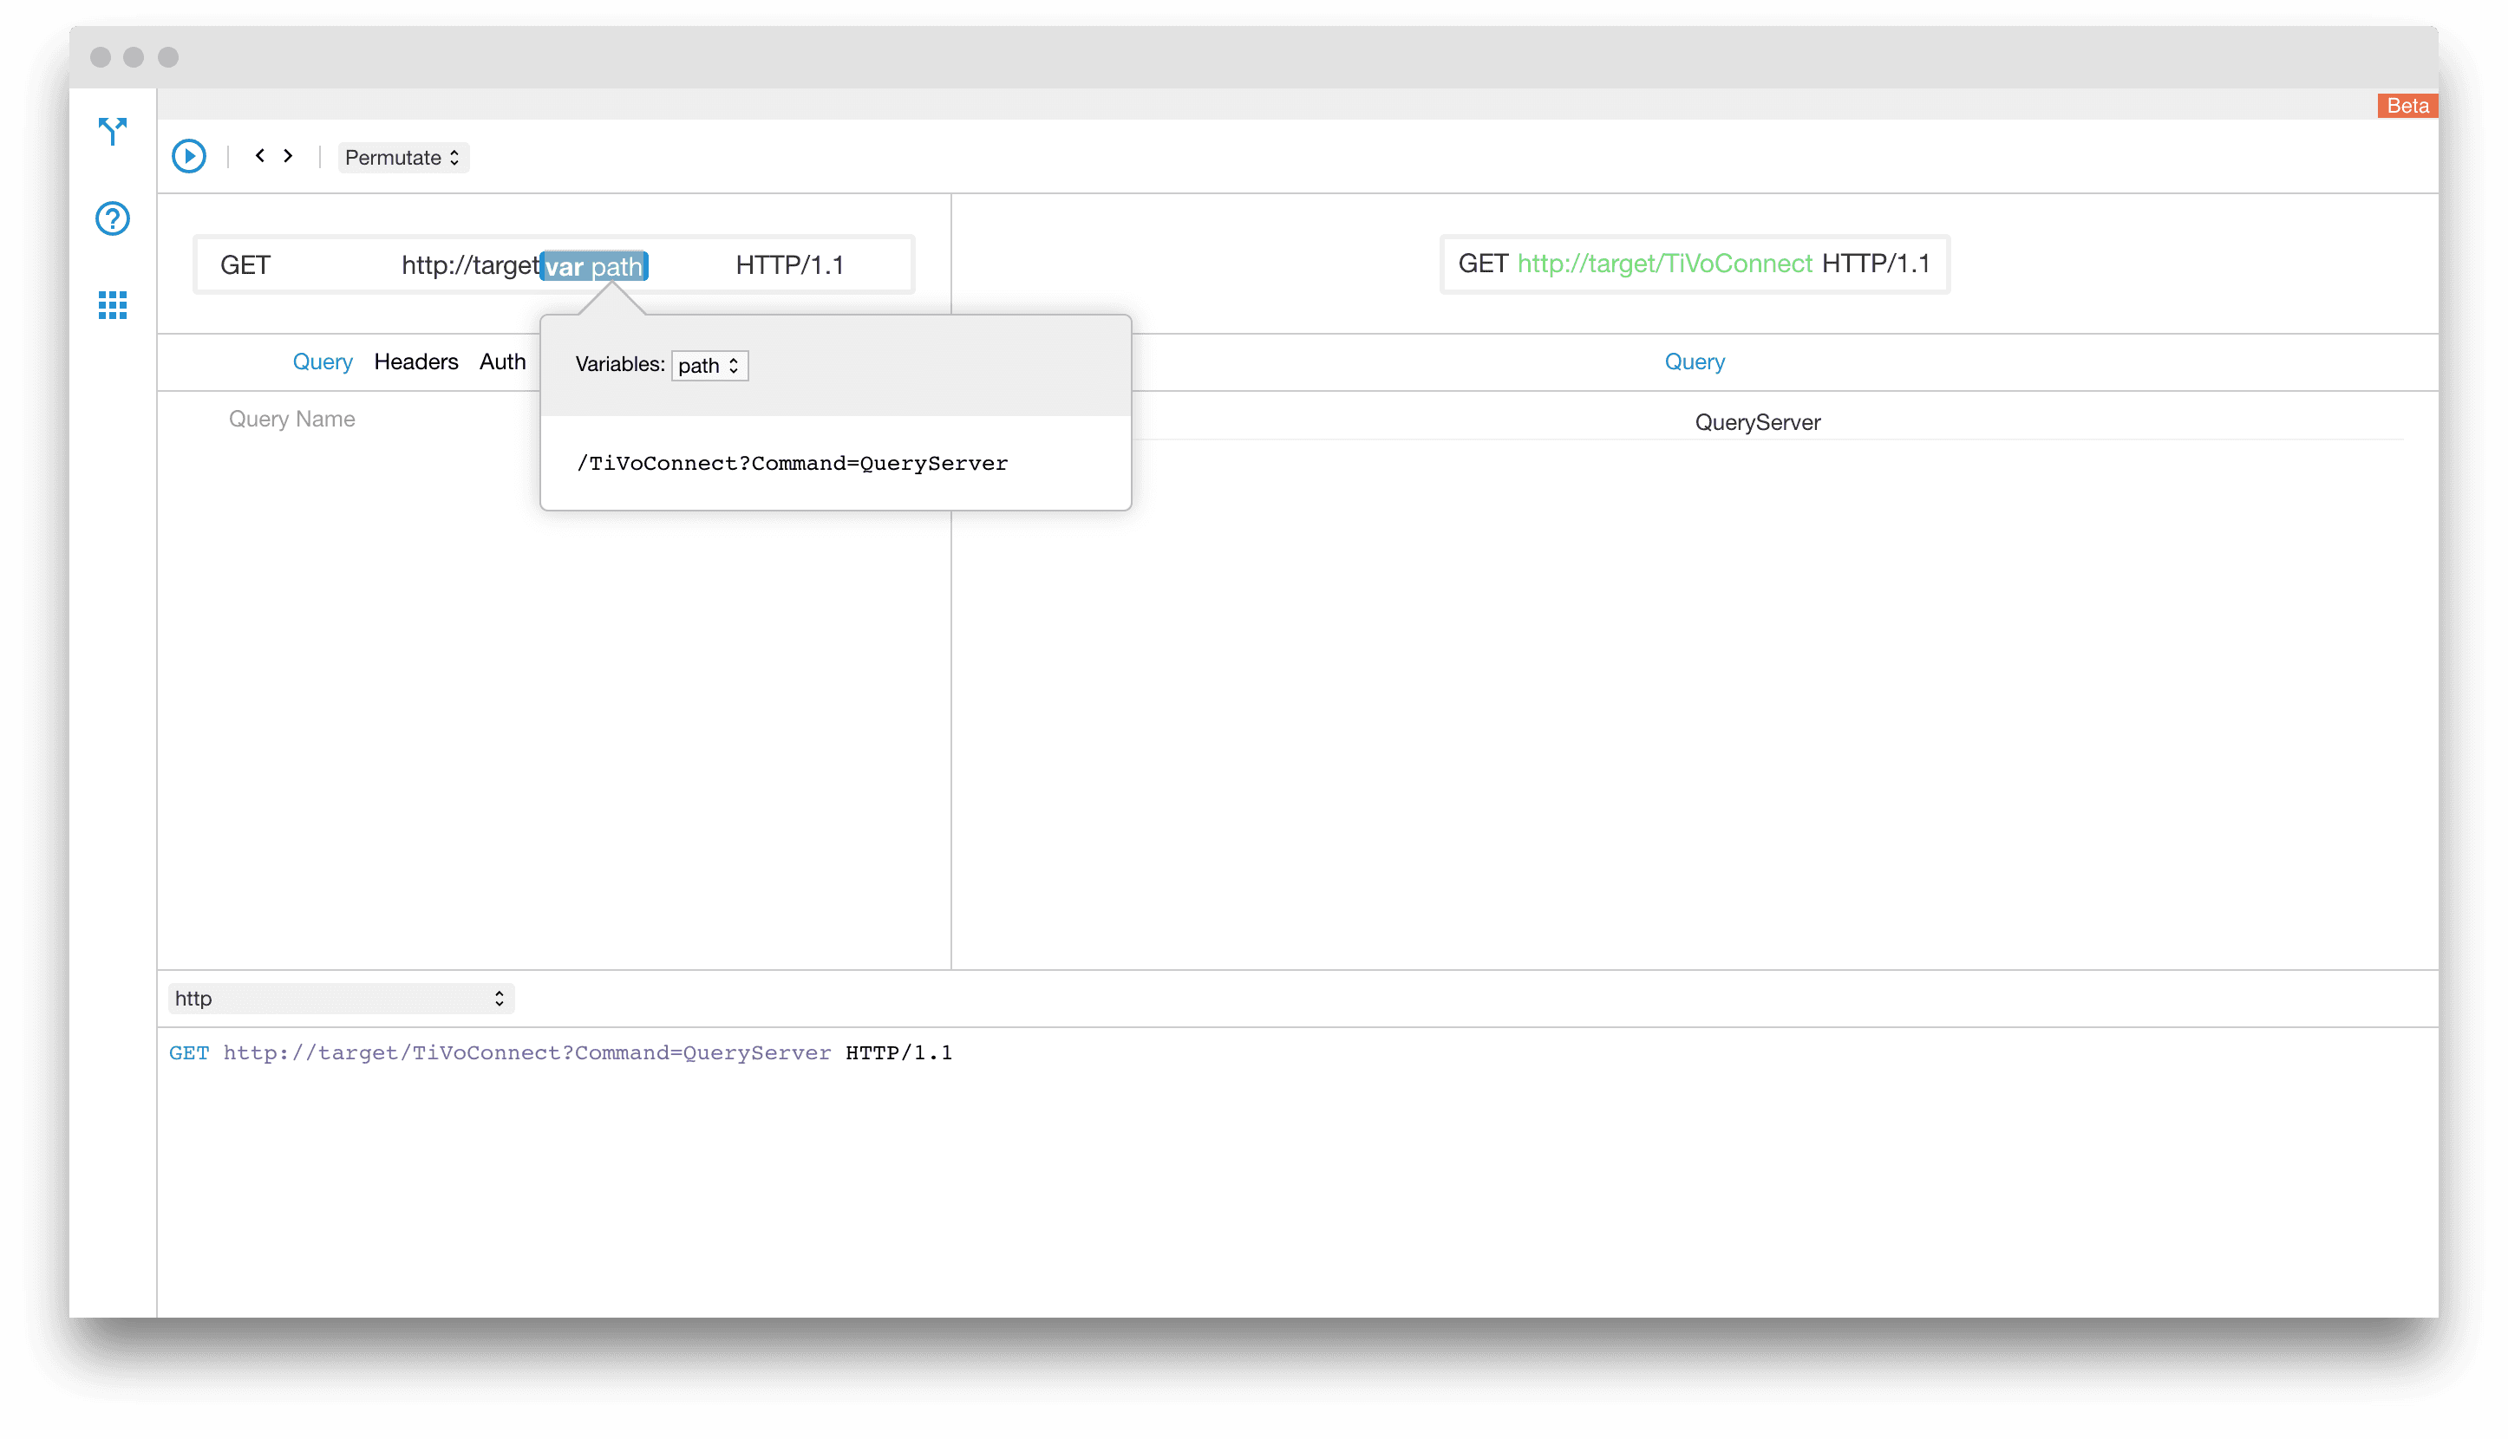Click GET in the preview request box
The image size is (2508, 1439).
pos(1483,264)
